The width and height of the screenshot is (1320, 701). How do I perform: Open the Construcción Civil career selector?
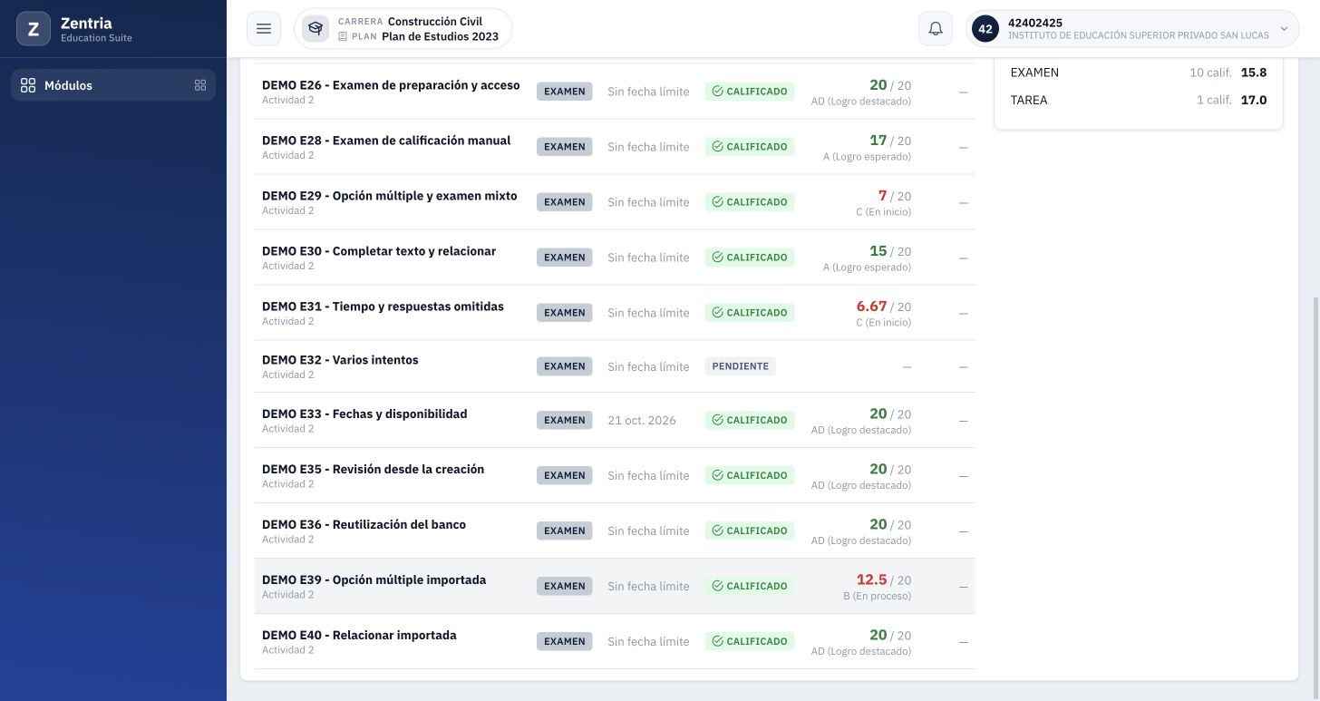pos(403,29)
